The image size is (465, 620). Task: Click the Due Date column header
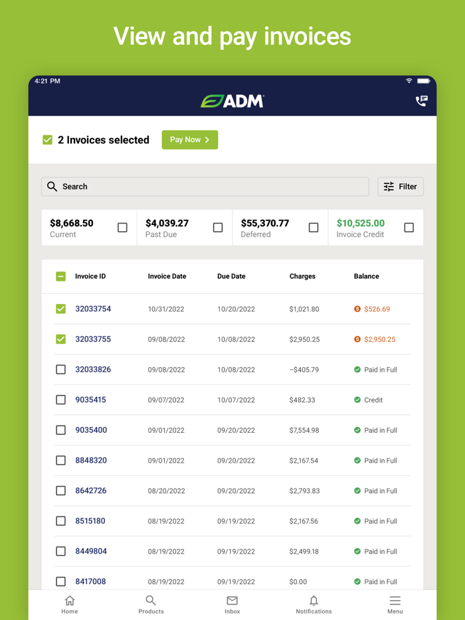231,276
